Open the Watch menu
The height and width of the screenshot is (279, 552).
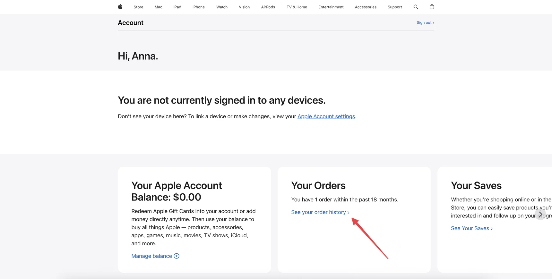(x=222, y=7)
